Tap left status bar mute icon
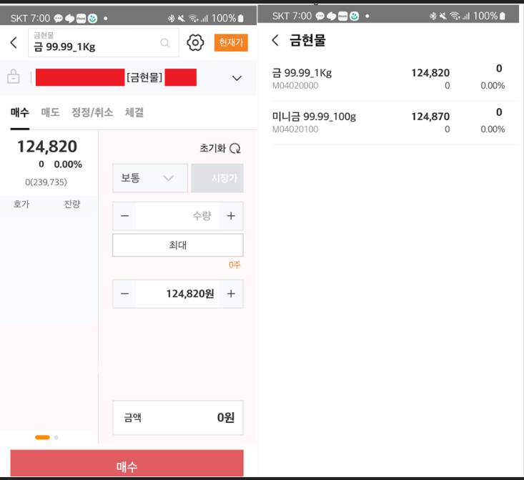The image size is (524, 480). (x=182, y=18)
